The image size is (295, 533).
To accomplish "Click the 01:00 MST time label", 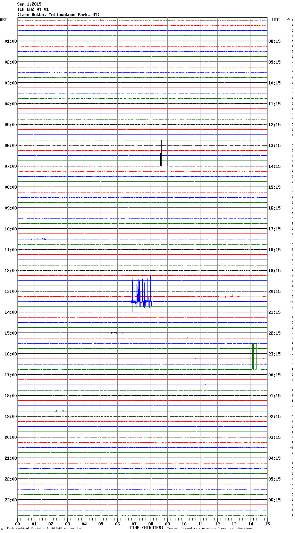I will [x=10, y=41].
